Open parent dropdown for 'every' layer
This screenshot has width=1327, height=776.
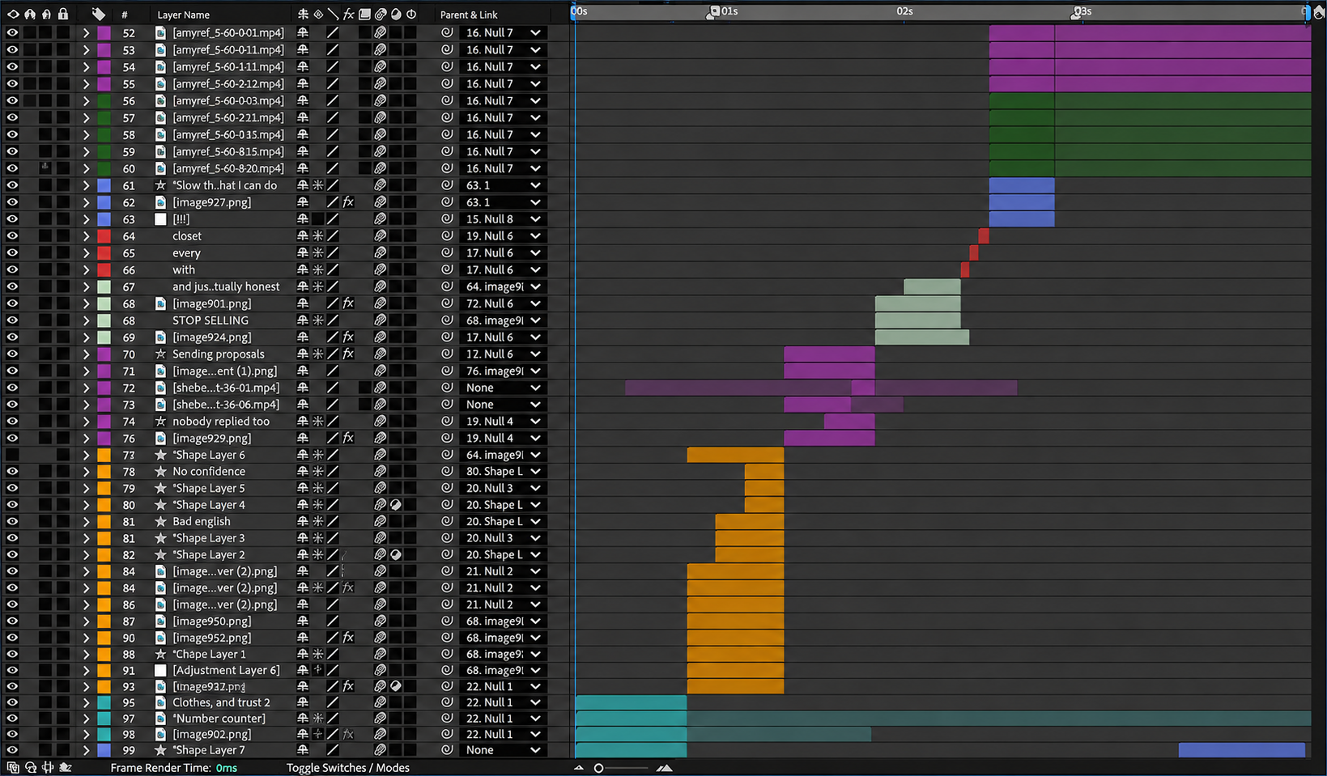point(503,252)
